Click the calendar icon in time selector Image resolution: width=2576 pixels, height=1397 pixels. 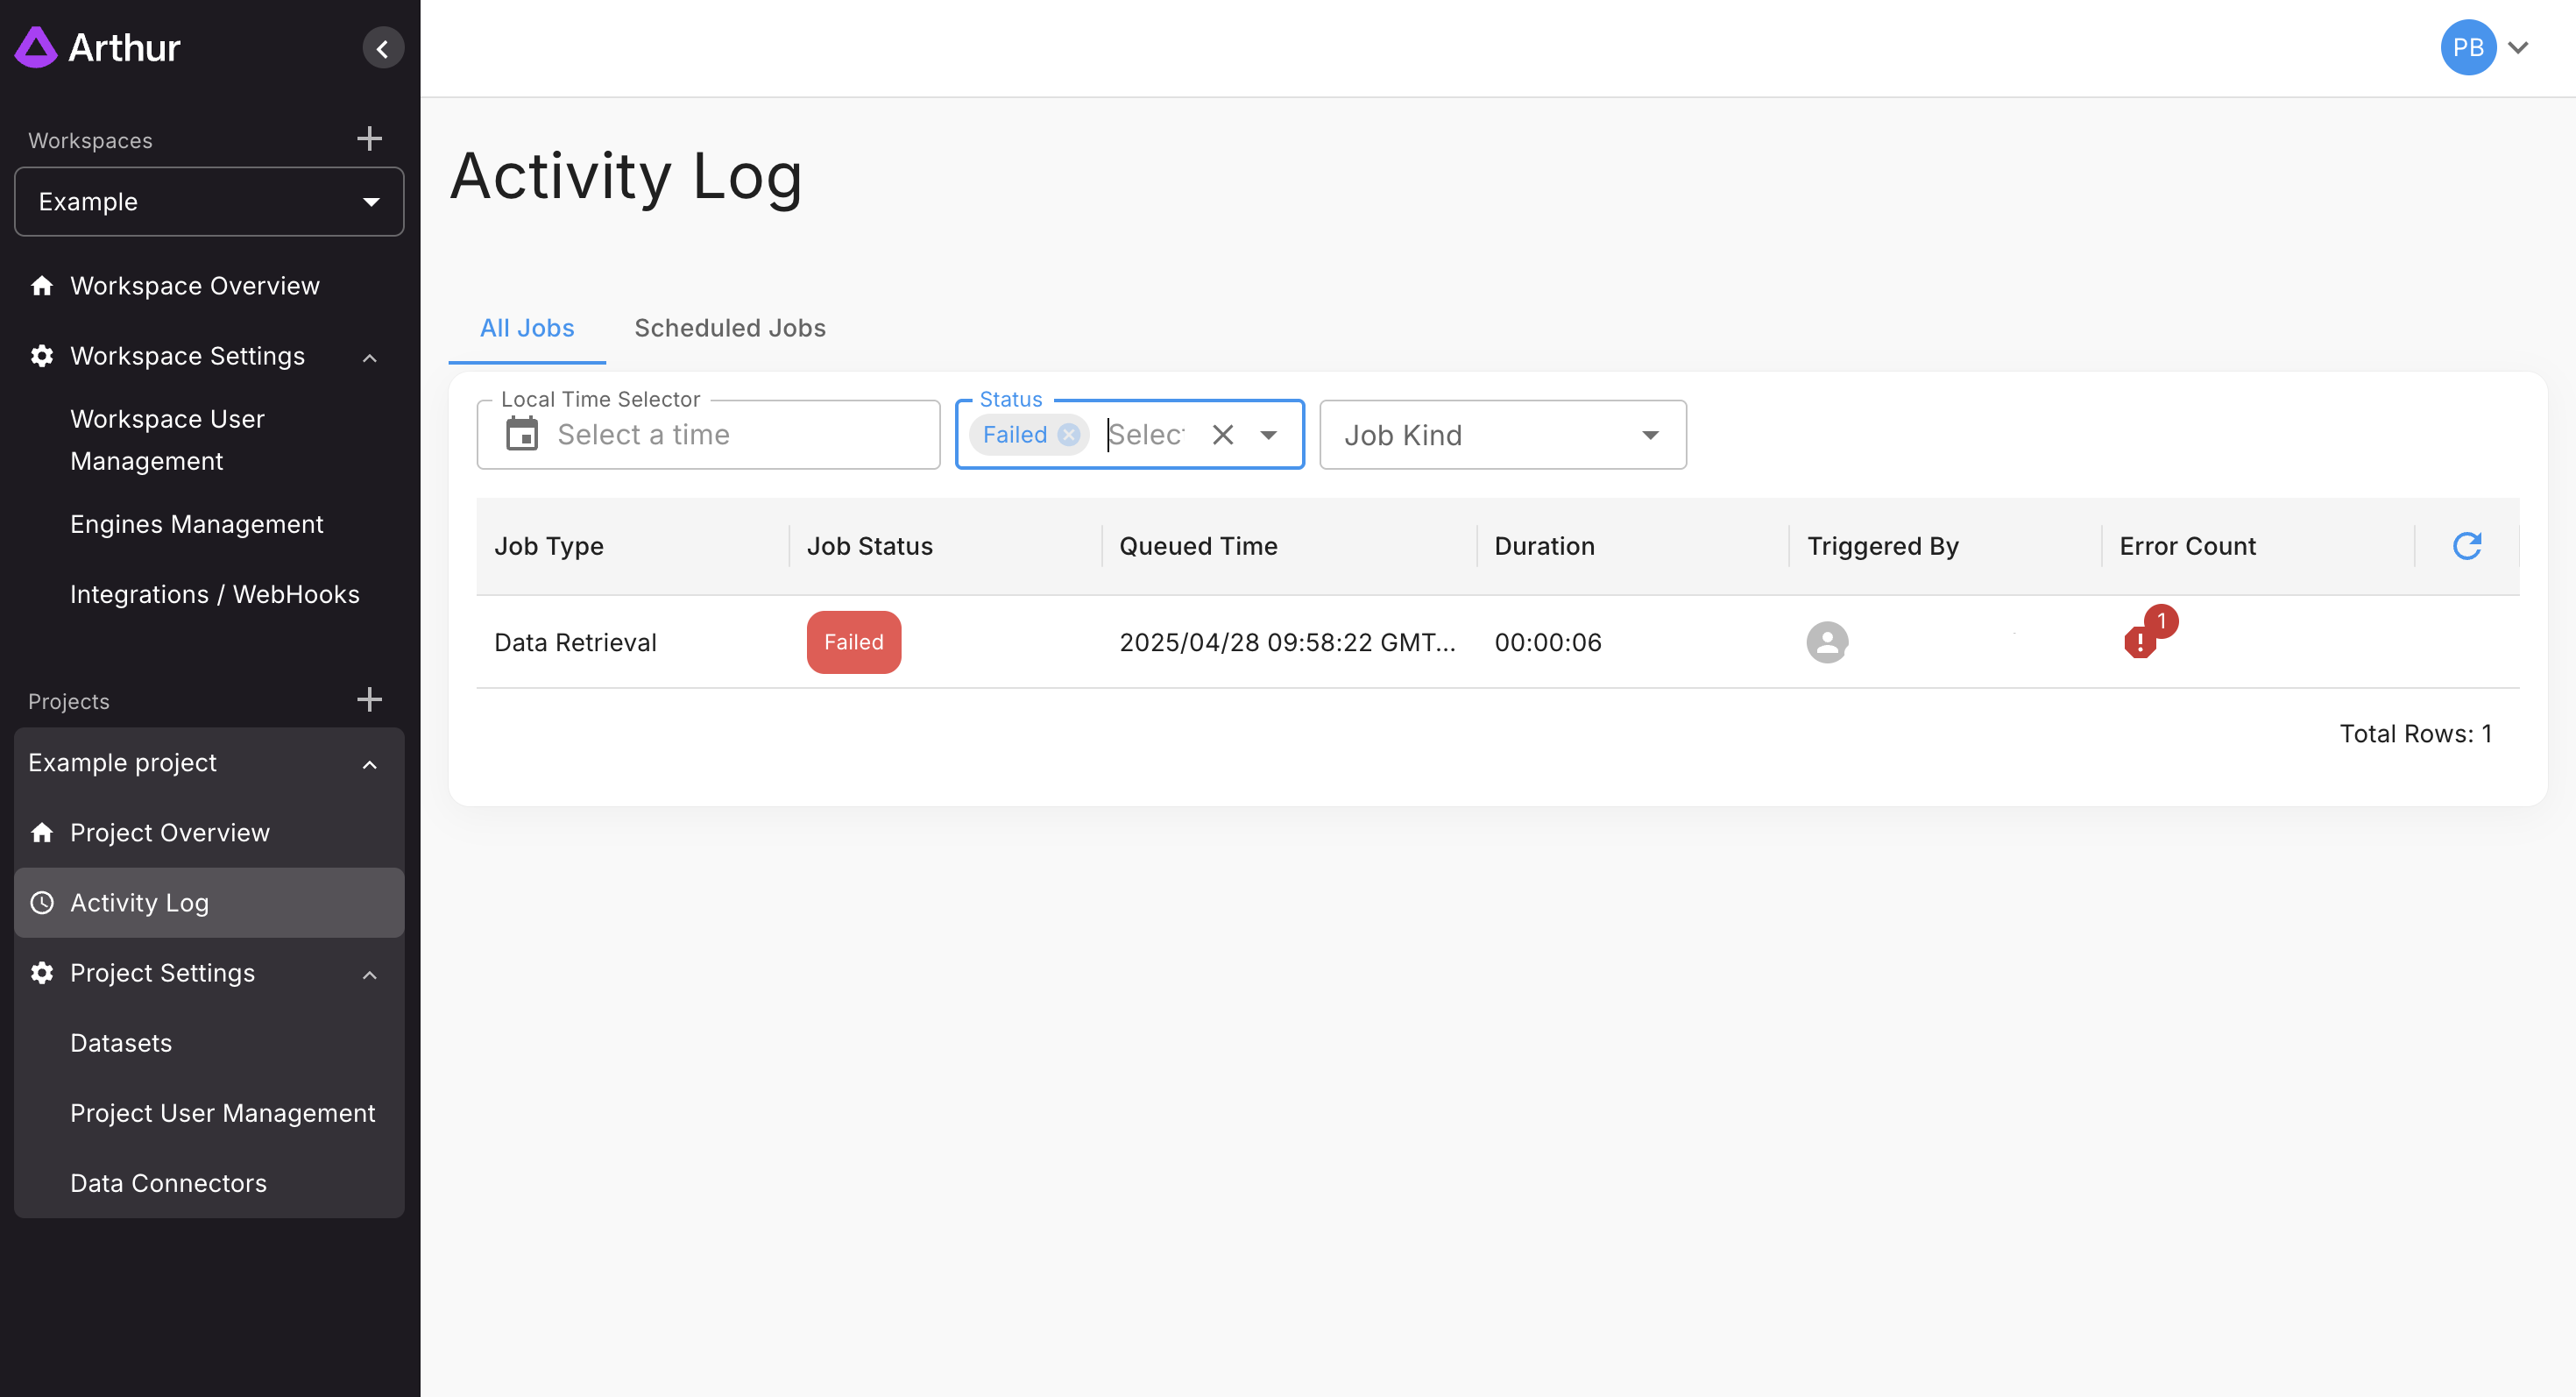[522, 435]
